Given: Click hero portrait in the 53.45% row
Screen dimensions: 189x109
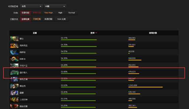Looking at the screenshot, I should [14, 93].
